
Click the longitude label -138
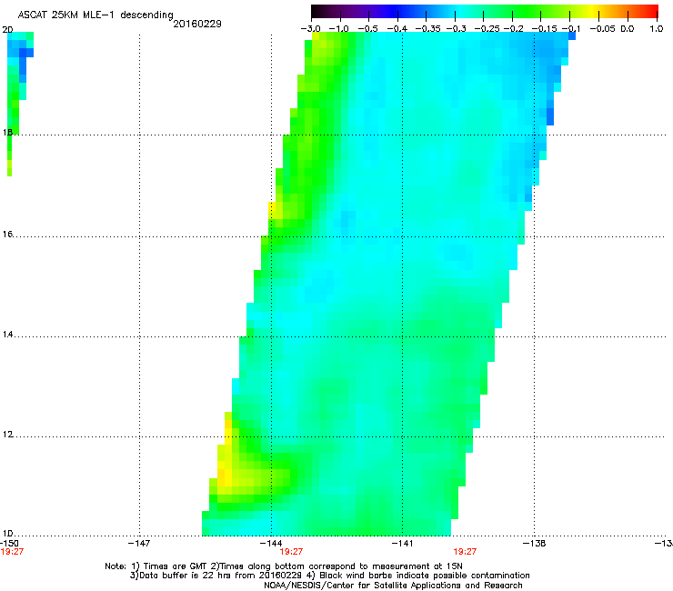535,544
